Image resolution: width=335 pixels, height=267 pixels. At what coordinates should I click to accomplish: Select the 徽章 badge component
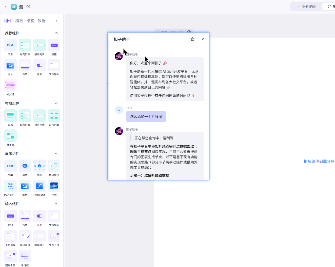click(x=25, y=168)
